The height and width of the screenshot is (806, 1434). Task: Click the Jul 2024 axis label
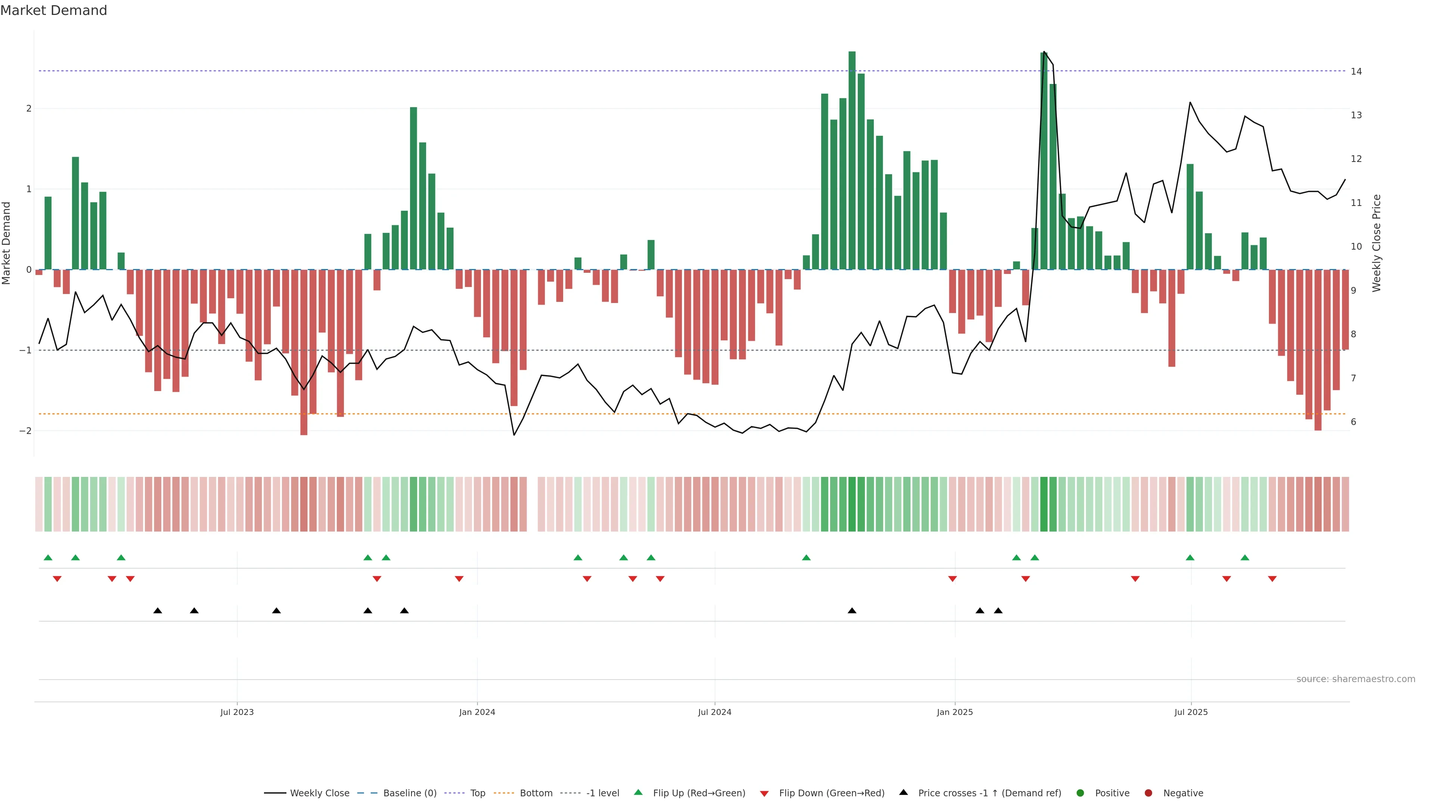point(715,712)
